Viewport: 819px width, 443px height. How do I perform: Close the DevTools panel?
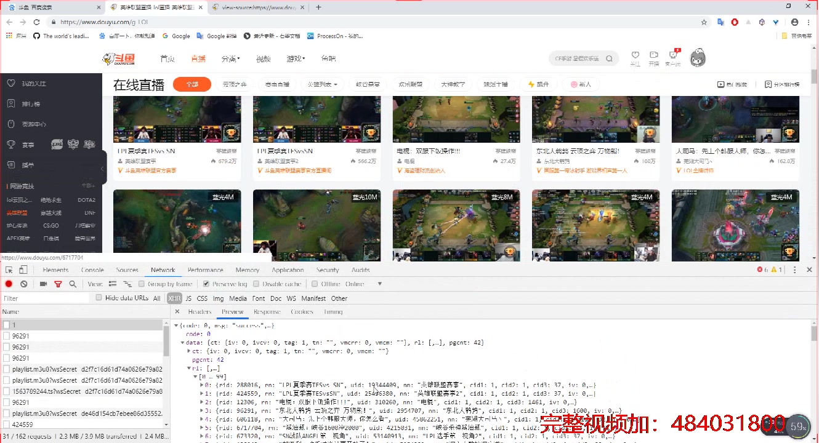click(809, 270)
